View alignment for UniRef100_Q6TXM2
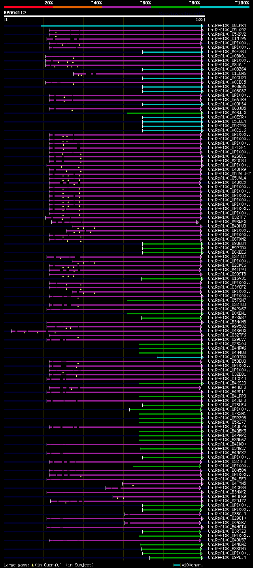The width and height of the screenshot is (253, 568). coord(228,239)
